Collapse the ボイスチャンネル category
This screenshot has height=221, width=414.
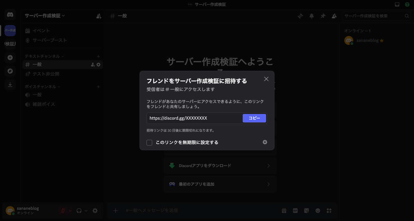(x=42, y=87)
